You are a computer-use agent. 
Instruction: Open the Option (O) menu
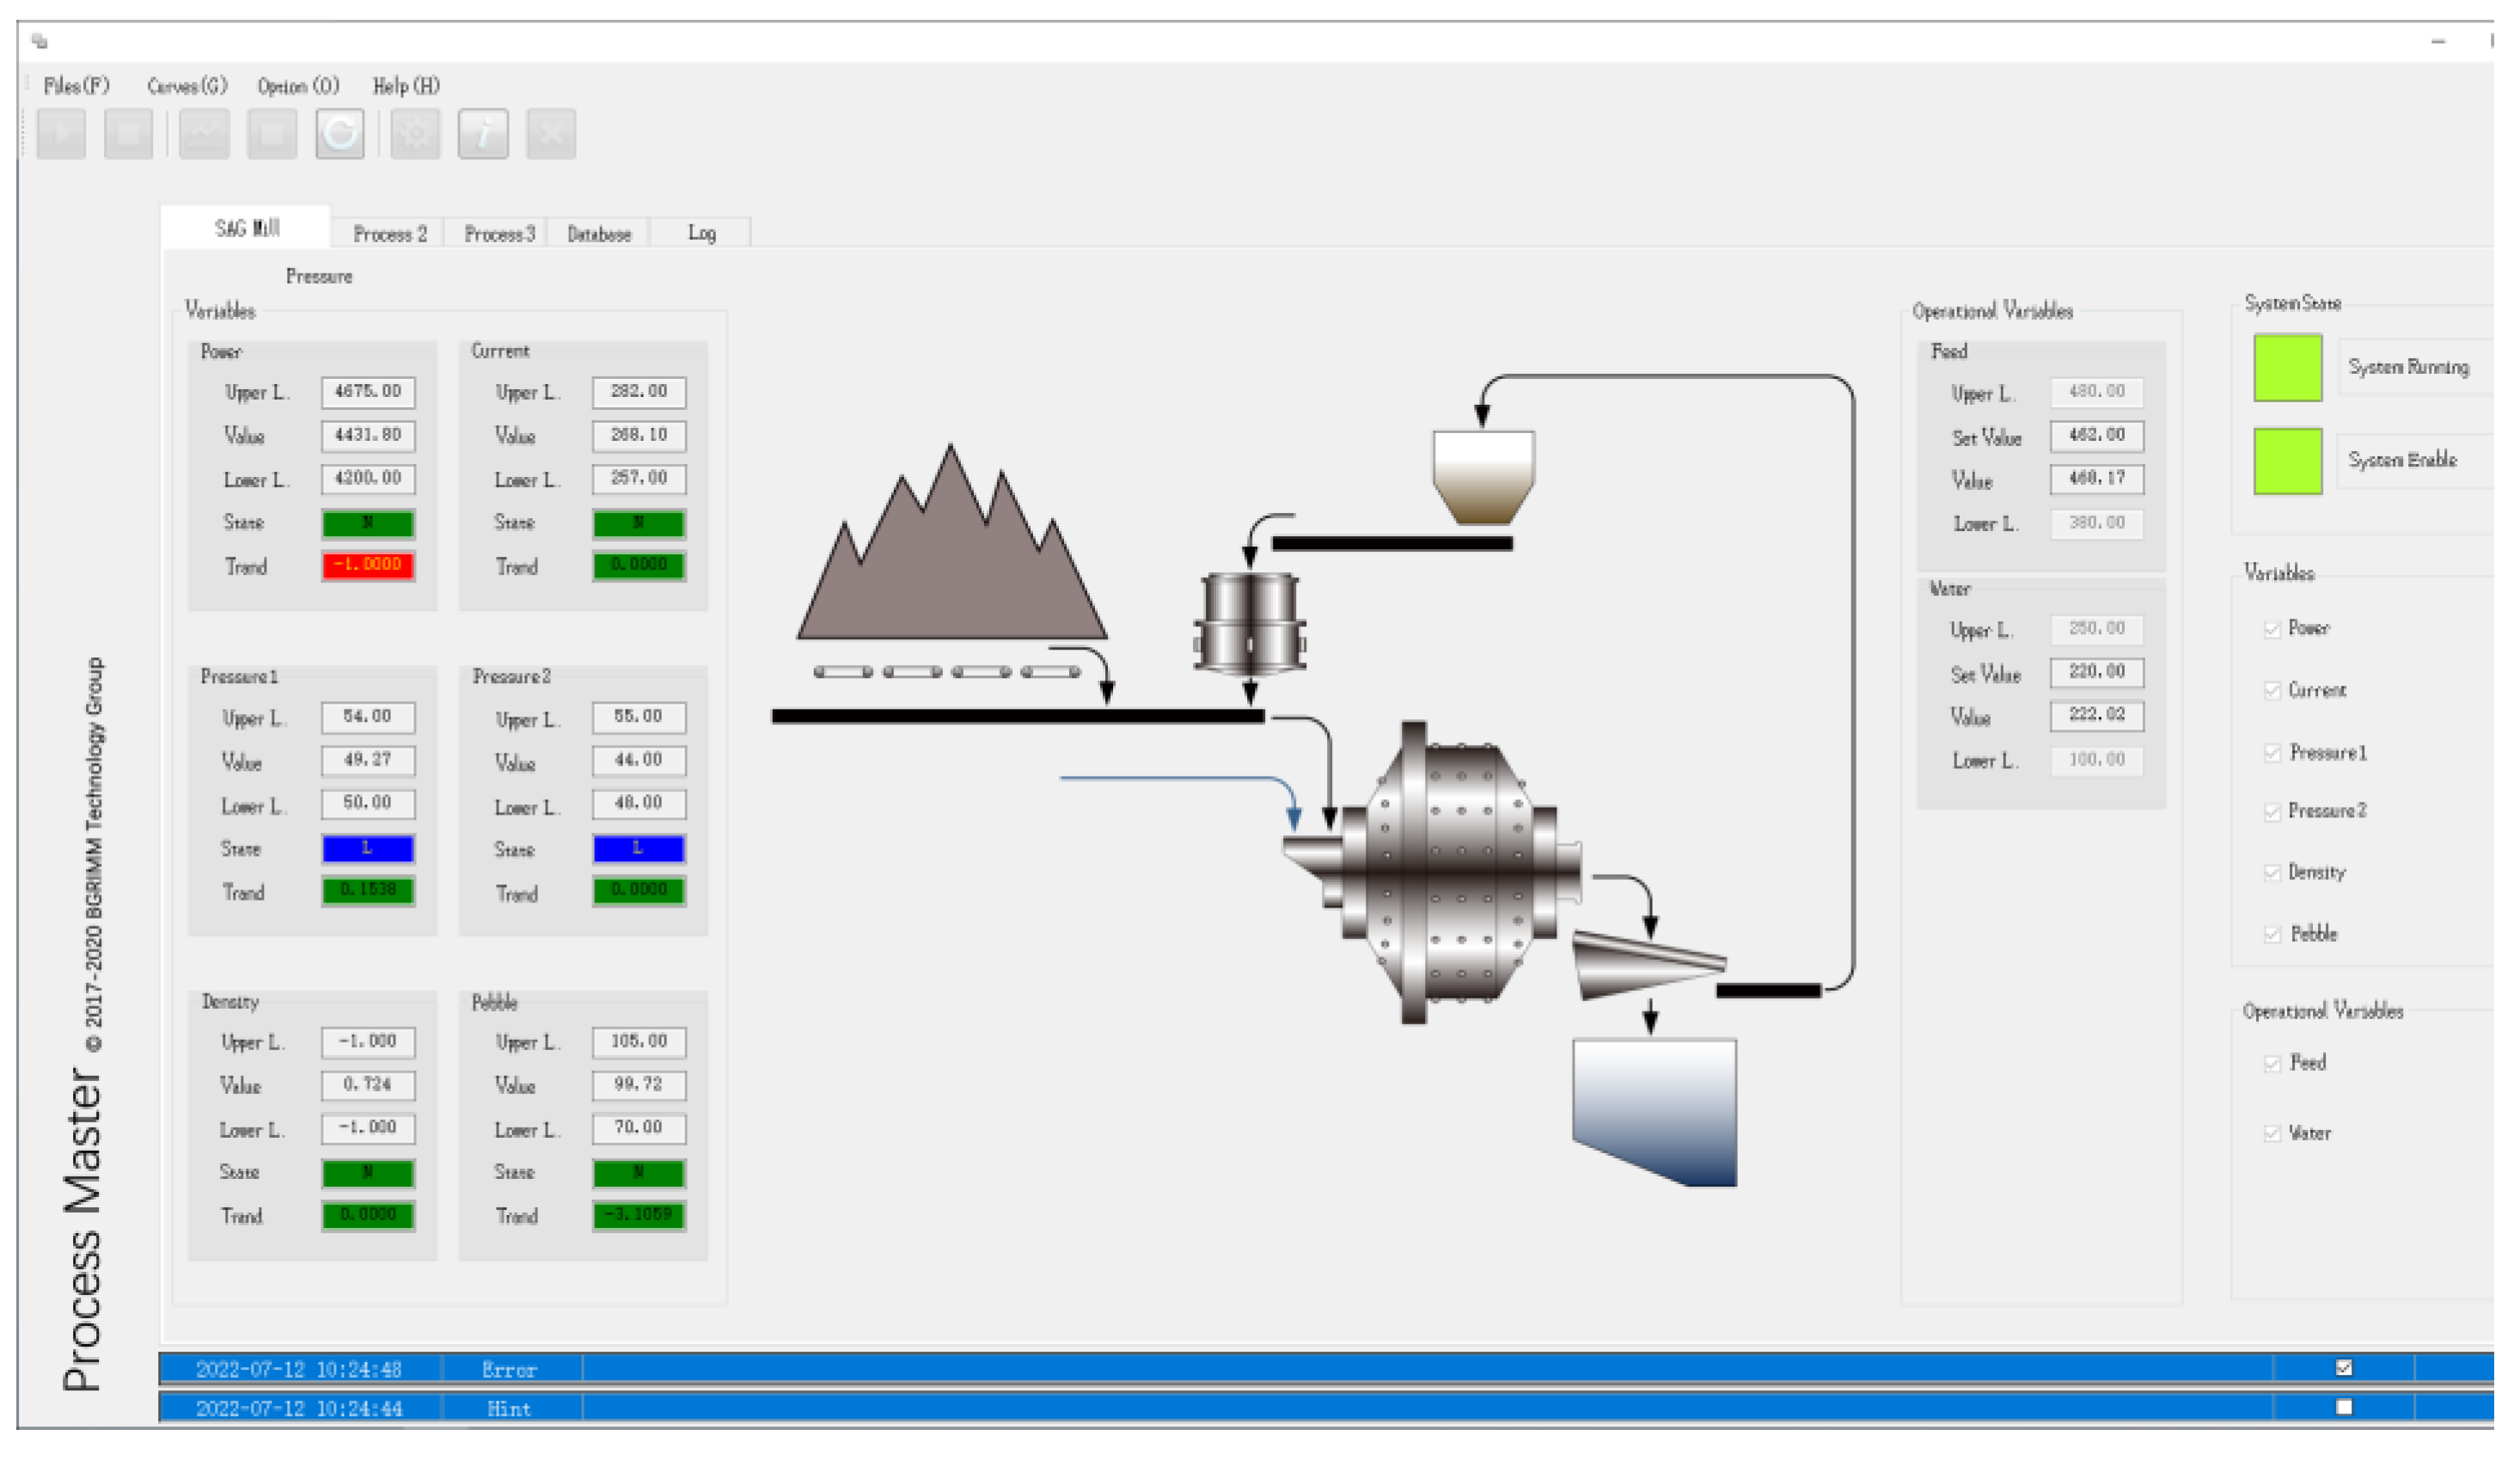click(x=298, y=86)
